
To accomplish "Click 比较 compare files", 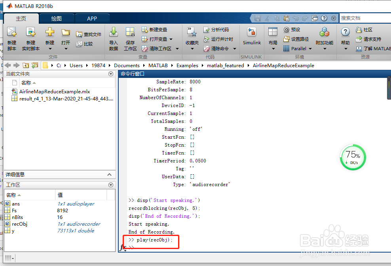I will 85,44.
